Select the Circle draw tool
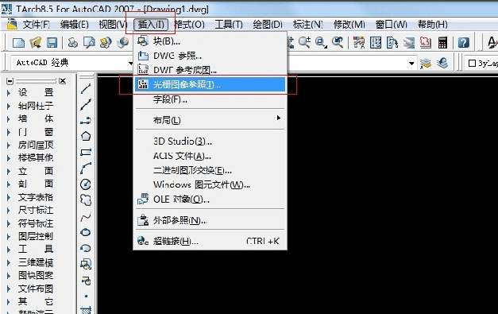Viewport: 498px width, 314px height. [86, 184]
